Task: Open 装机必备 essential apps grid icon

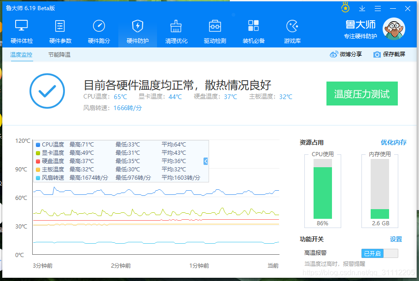Action: [253, 26]
